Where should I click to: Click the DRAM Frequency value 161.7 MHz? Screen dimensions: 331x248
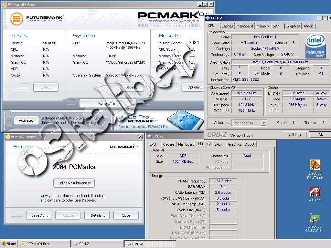[x=223, y=181]
